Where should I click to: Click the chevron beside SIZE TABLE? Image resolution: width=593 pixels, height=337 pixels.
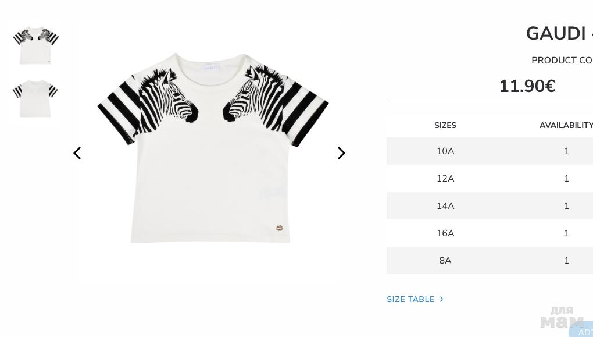tap(441, 299)
